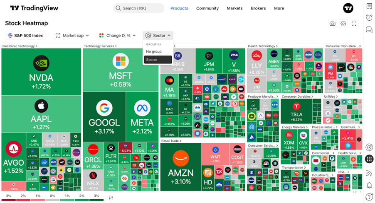Open the MSFT tile
Screen dimensions: 375x203
pos(121,70)
